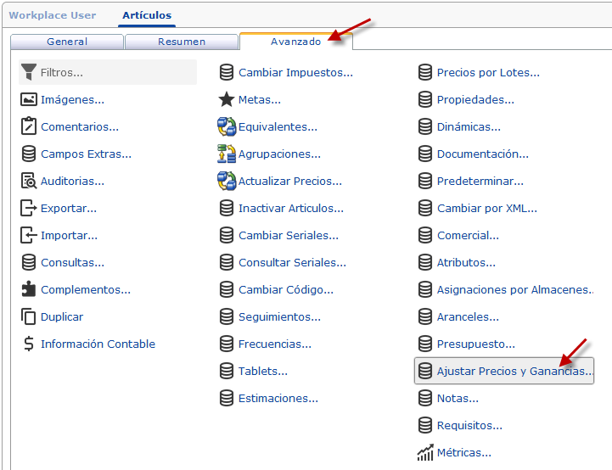Open the Comentarios option
612x470 pixels.
click(x=80, y=126)
